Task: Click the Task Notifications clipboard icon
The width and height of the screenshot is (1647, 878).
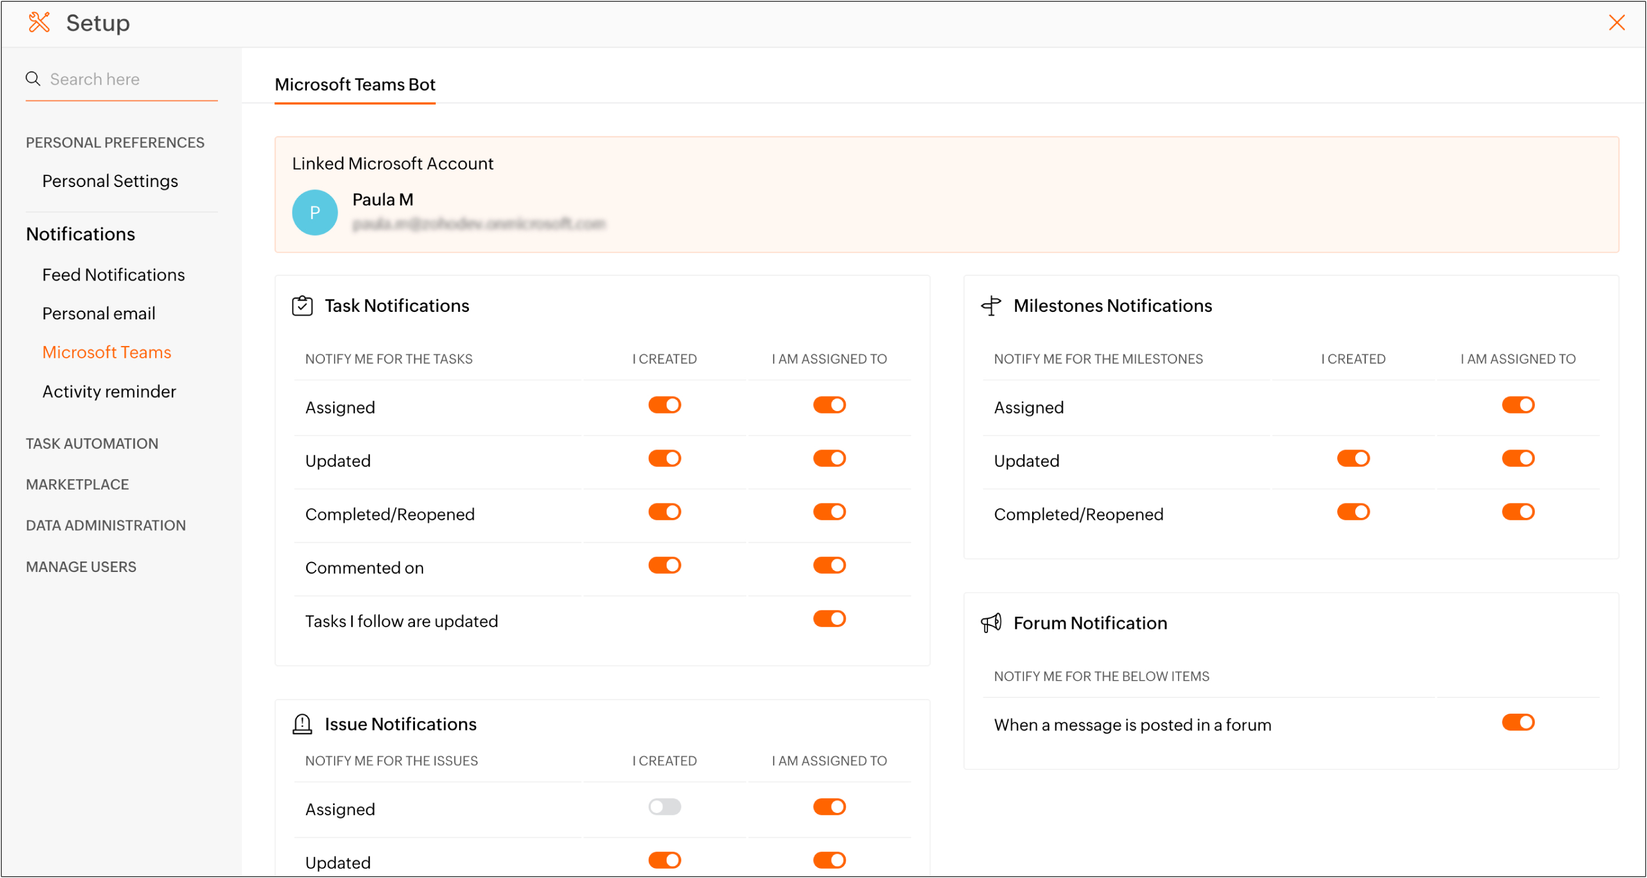Action: point(302,306)
